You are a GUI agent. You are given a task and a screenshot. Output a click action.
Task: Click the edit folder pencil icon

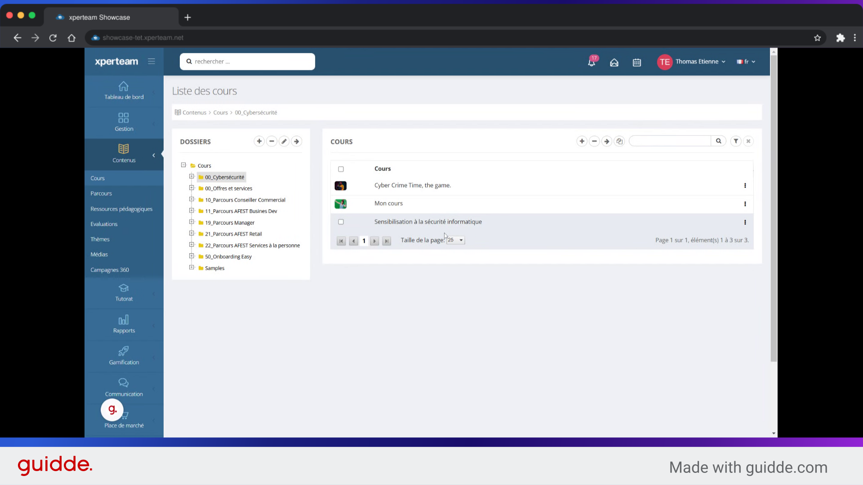284,141
